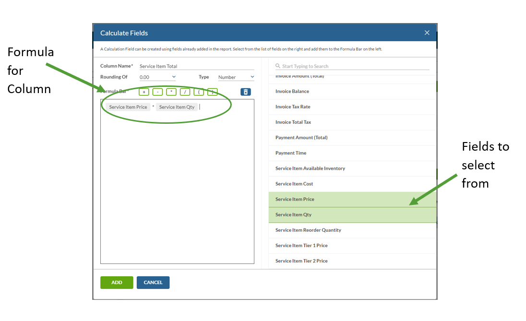The width and height of the screenshot is (526, 321).
Task: Choose Payment Time field
Action: click(352, 153)
